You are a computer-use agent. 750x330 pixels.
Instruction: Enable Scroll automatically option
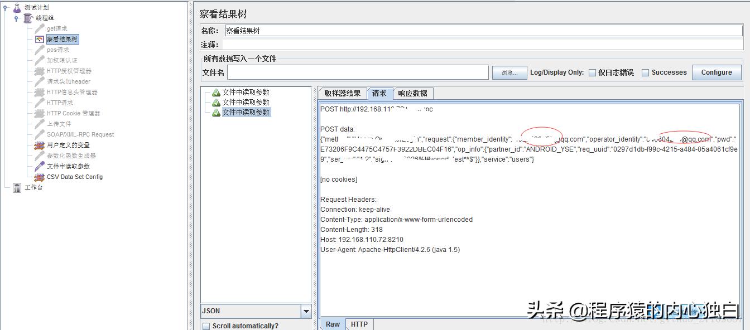coord(206,325)
